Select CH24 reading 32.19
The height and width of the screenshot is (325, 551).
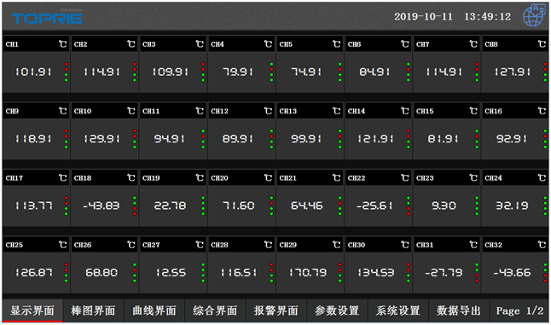click(512, 206)
